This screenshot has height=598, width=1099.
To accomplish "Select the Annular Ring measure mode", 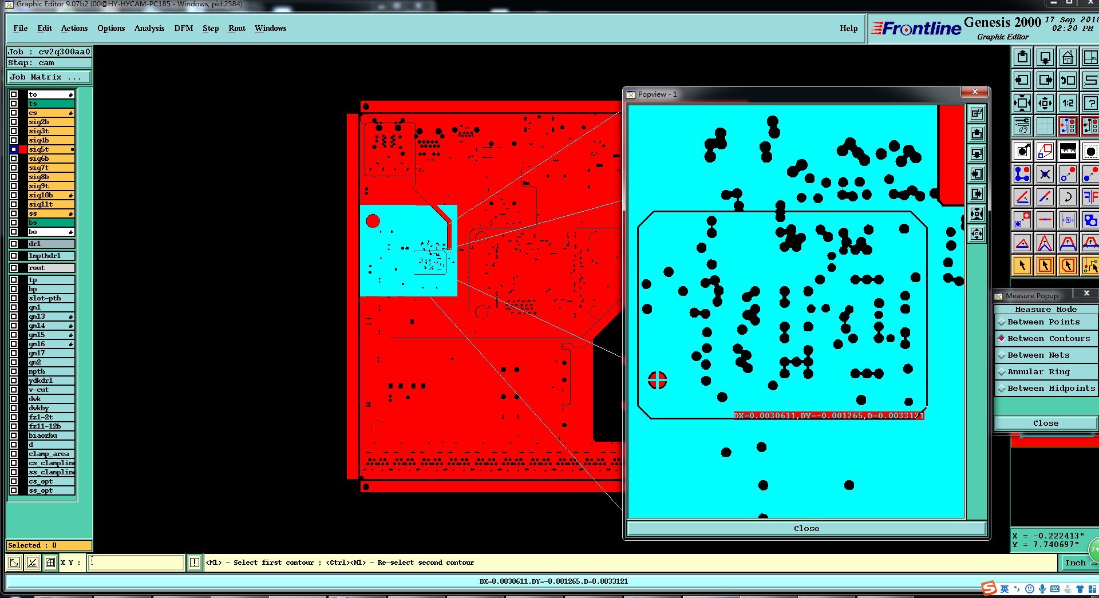I will coord(1046,372).
